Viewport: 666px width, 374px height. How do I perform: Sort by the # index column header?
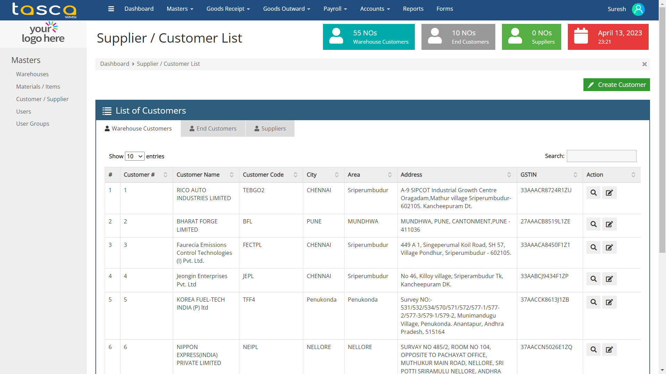click(112, 175)
